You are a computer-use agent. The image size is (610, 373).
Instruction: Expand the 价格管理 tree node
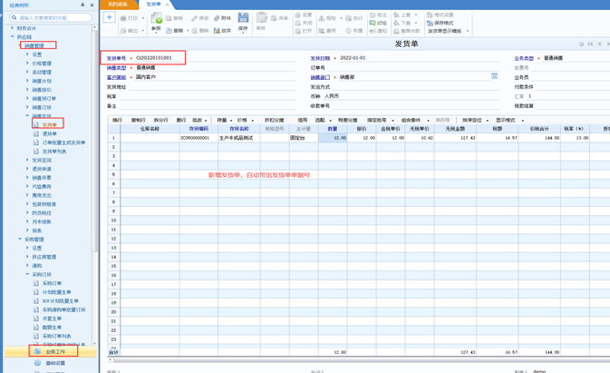click(27, 64)
